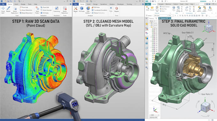The height and width of the screenshot is (121, 217).
Task: Click view orientation cube in NX viewport corner
Action: pos(208,28)
